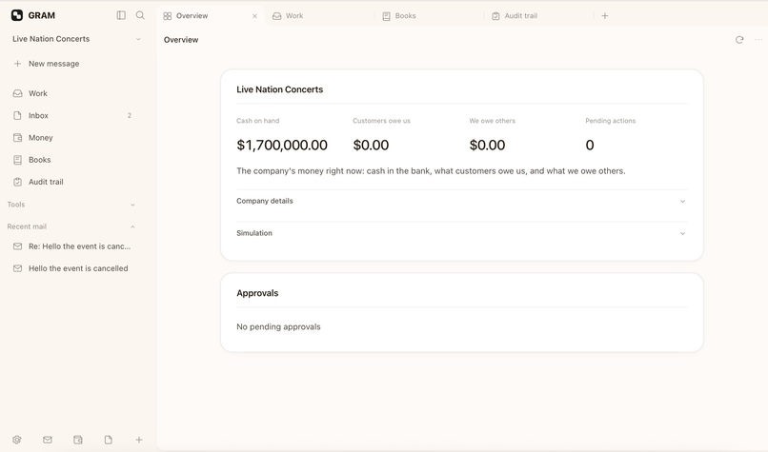Close the Overview tab

(254, 16)
